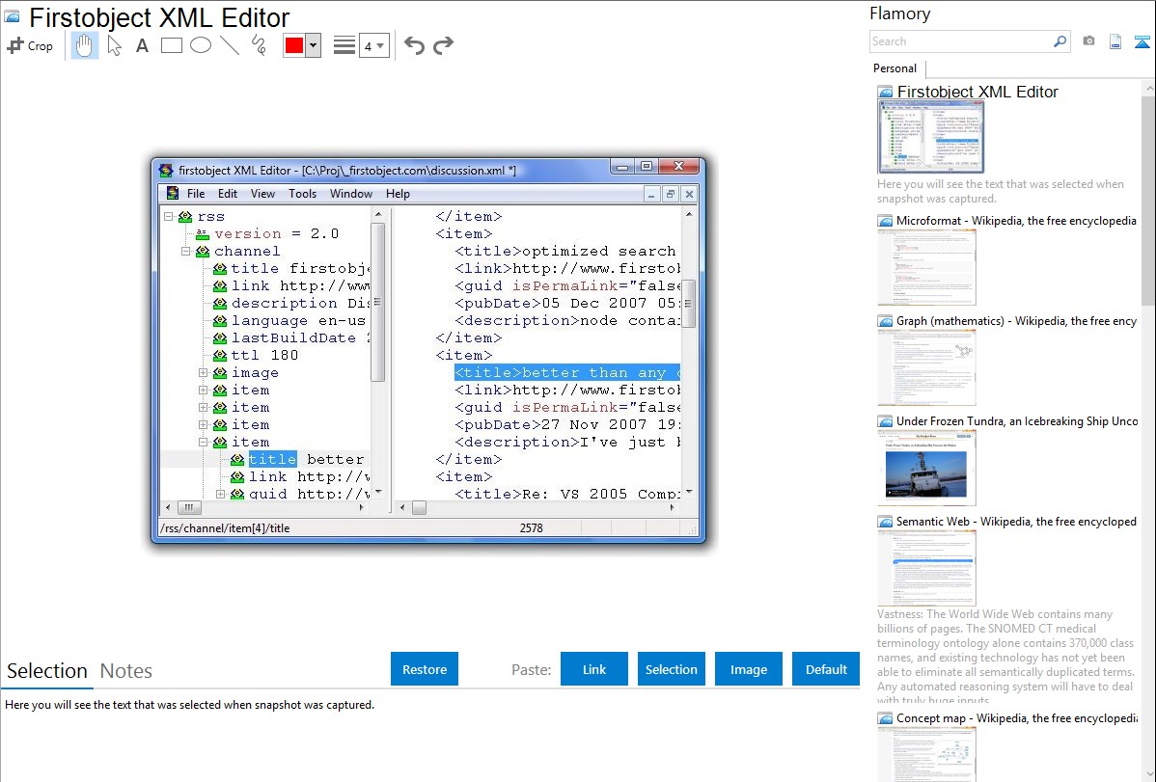The image size is (1156, 782).
Task: Click in the Flamory Search field
Action: coord(961,41)
